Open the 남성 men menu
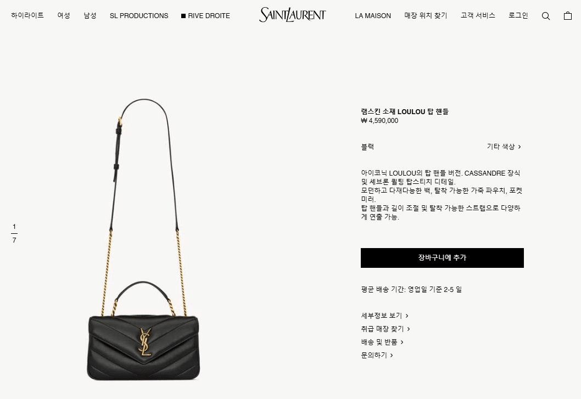The height and width of the screenshot is (399, 581). (x=90, y=15)
